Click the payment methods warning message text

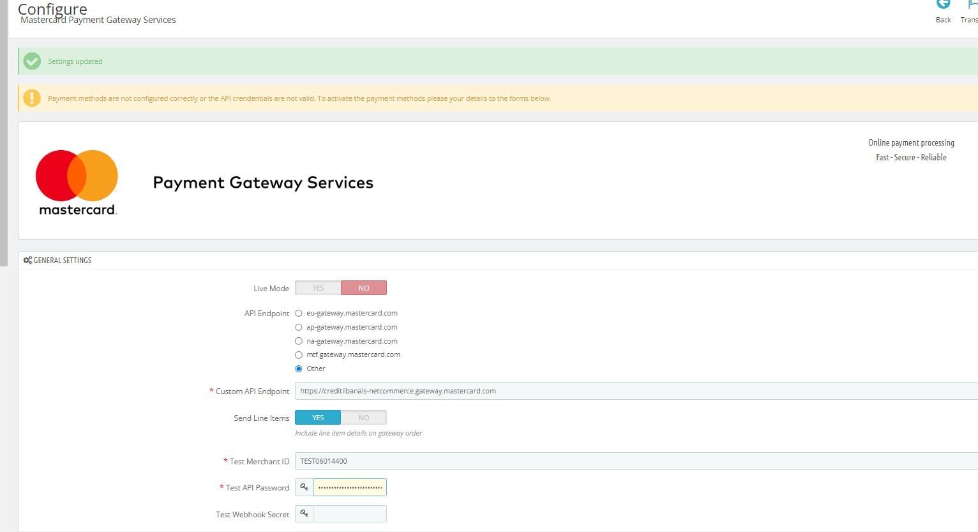pos(299,98)
